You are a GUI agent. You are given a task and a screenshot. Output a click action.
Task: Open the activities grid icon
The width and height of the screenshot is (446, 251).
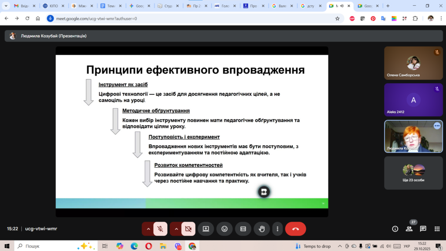click(437, 229)
